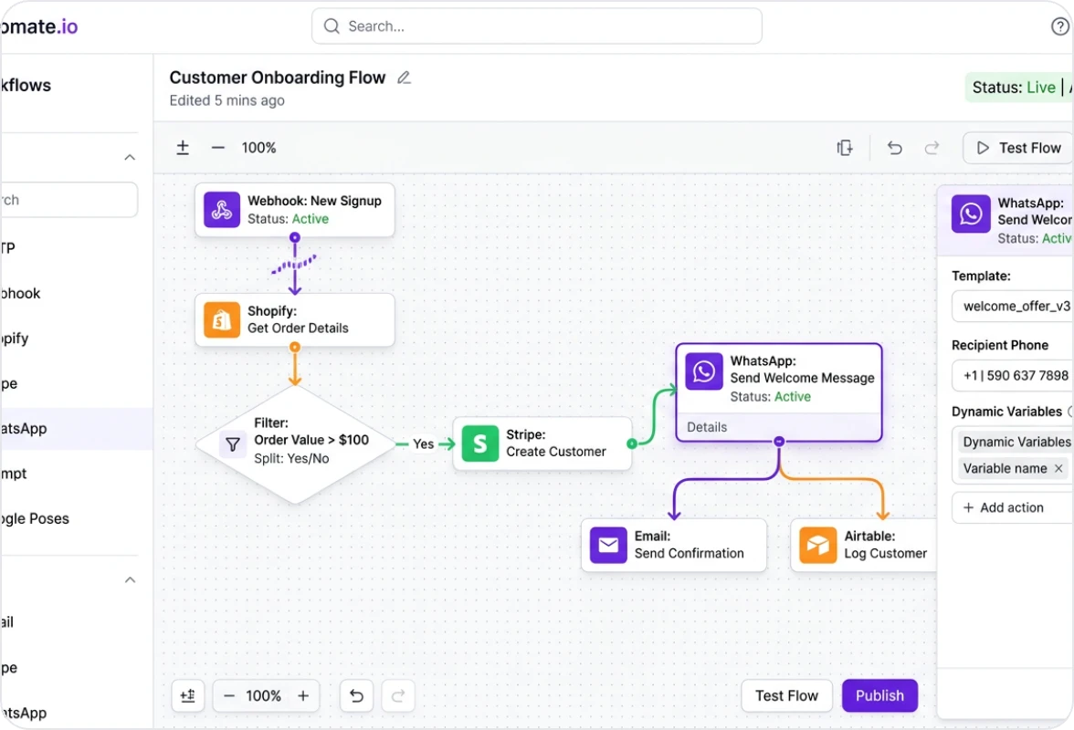Viewport: 1074px width, 730px height.
Task: Click the bottom redo button
Action: pos(398,696)
